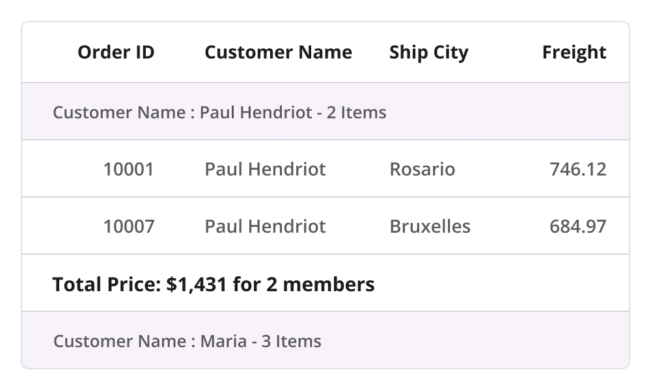Click Paul Hendriot cell in order 10007 row
651x390 pixels.
pos(265,227)
